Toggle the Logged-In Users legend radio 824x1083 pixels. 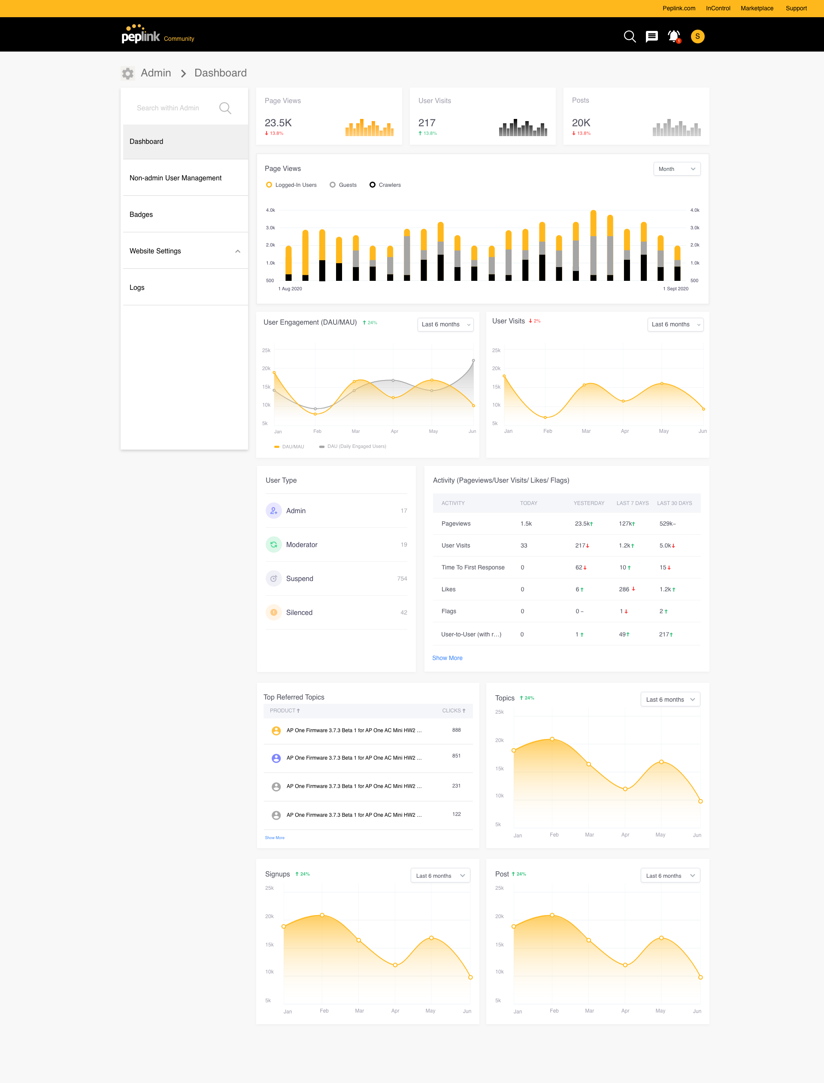tap(269, 185)
